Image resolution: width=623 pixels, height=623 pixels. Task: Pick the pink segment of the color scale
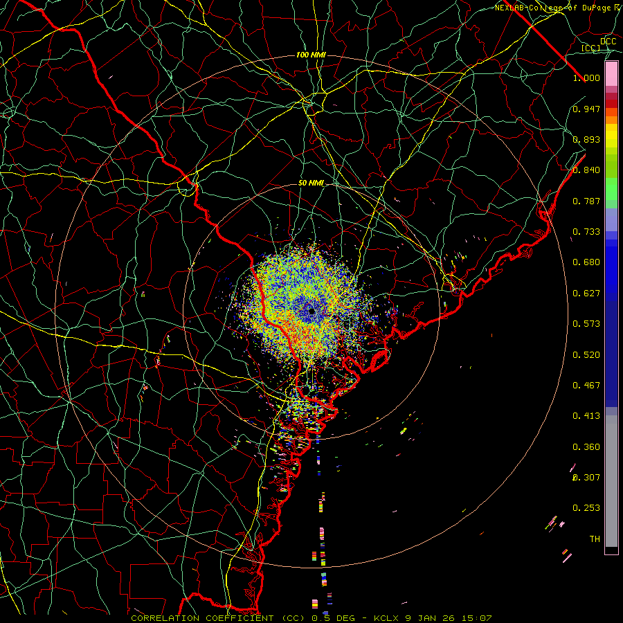pyautogui.click(x=611, y=74)
